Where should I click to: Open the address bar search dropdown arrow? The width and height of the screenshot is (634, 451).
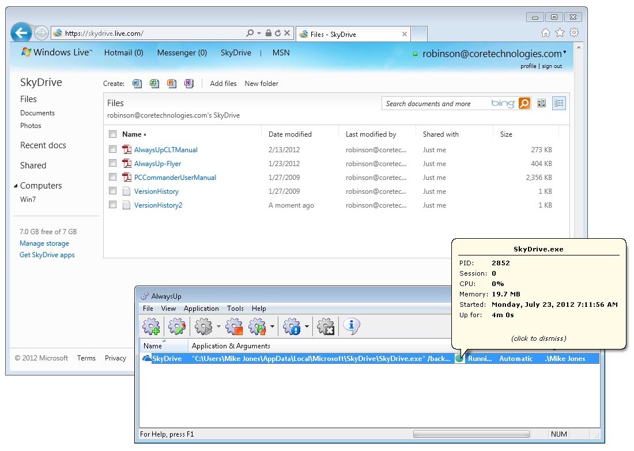coord(259,33)
